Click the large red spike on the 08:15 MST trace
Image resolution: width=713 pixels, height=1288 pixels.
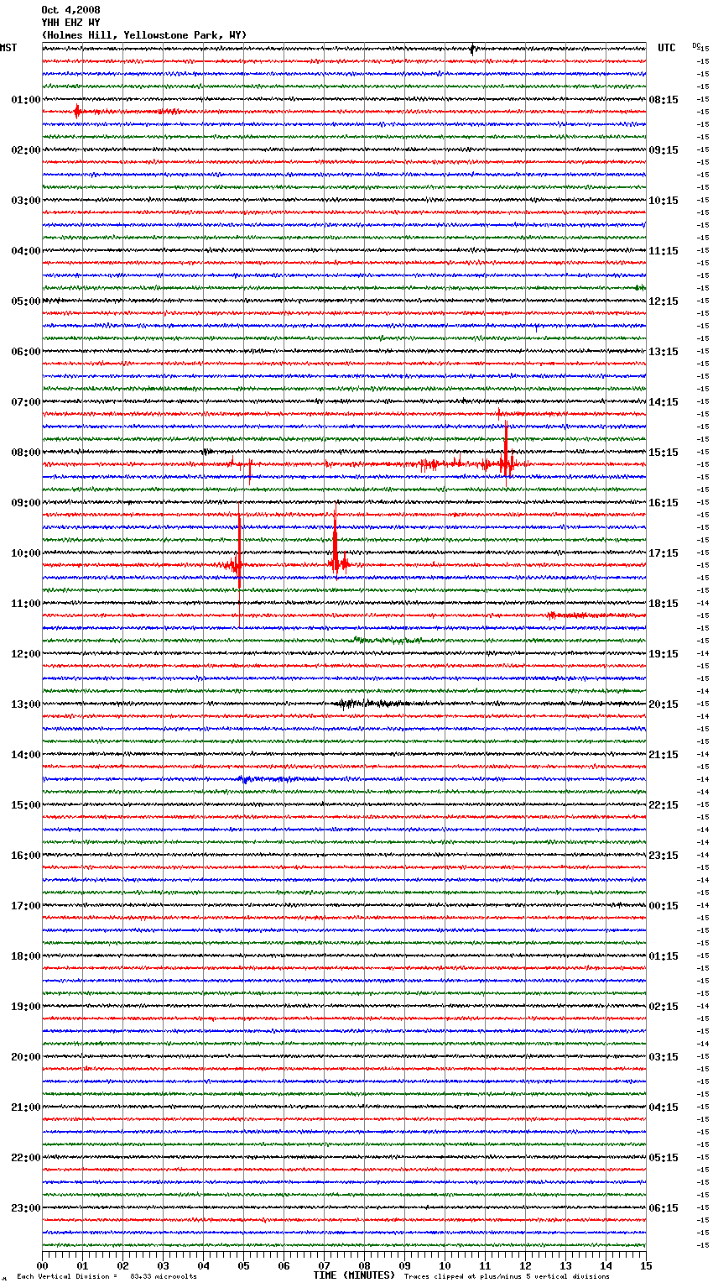506,453
